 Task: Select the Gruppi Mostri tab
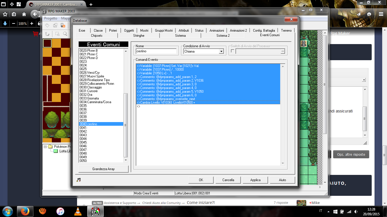(x=164, y=31)
